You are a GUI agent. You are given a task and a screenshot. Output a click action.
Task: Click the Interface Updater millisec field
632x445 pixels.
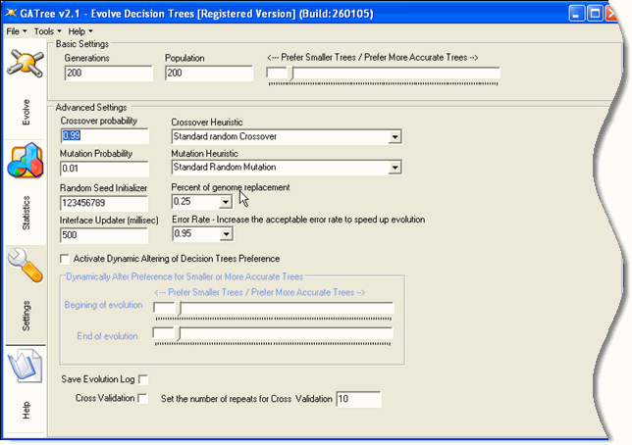(x=104, y=235)
